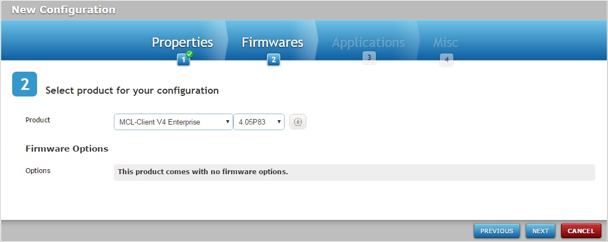Select the Applications wizard step

coord(368,42)
